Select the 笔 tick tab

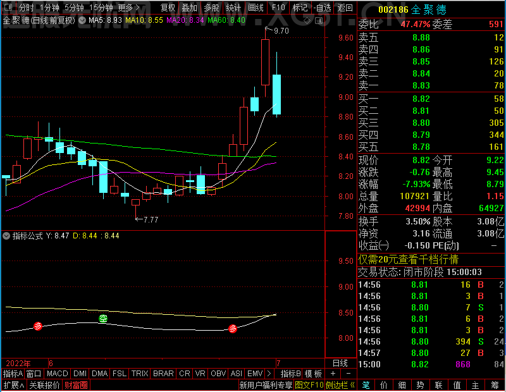tap(366, 385)
